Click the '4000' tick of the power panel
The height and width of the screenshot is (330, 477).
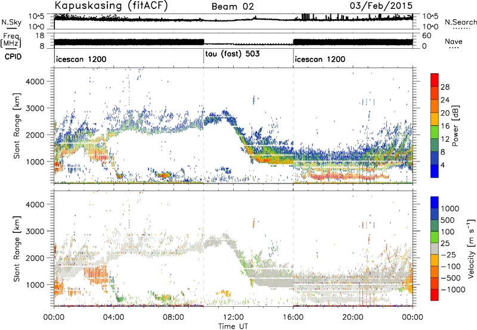click(x=35, y=82)
